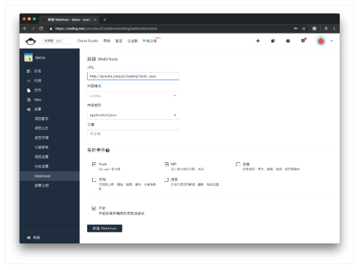Open the calendar icon in header
Image resolution: width=357 pixels, height=270 pixels.
pos(288,41)
